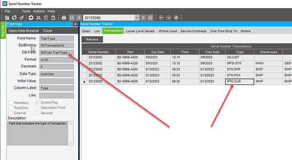The width and height of the screenshot is (292, 160).
Task: Click the Field Name TranType field
Action: [57, 38]
